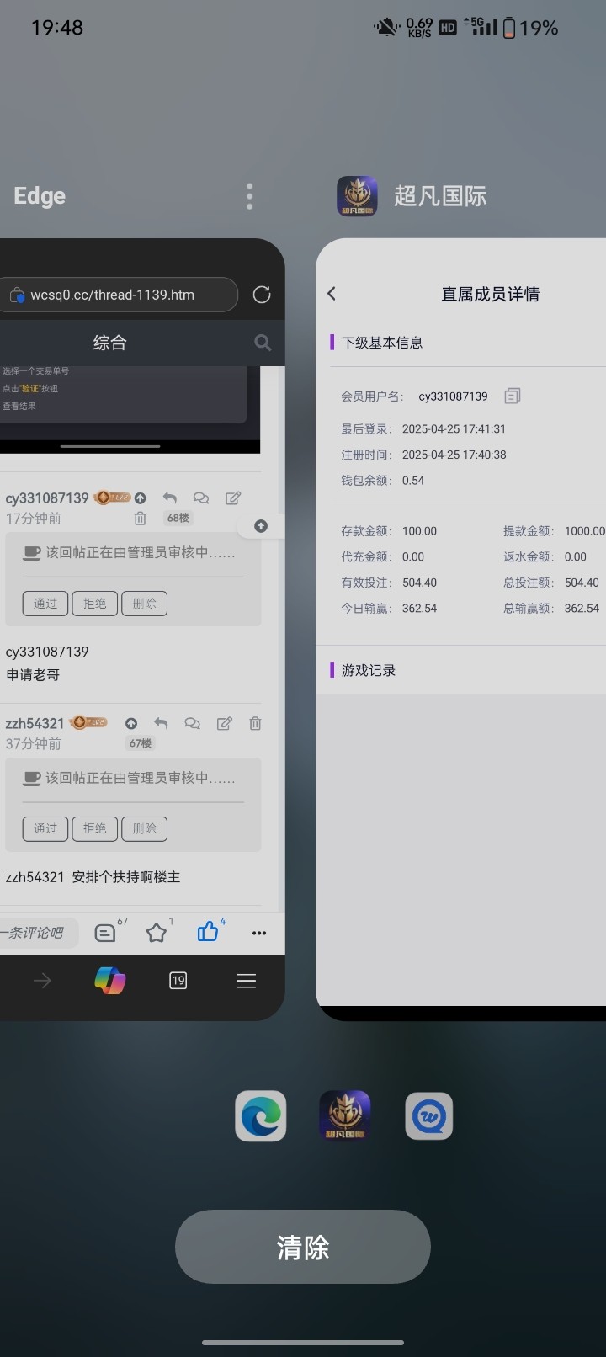The image size is (606, 1357).
Task: Tap trash icon on zzh54321's post
Action: (255, 723)
